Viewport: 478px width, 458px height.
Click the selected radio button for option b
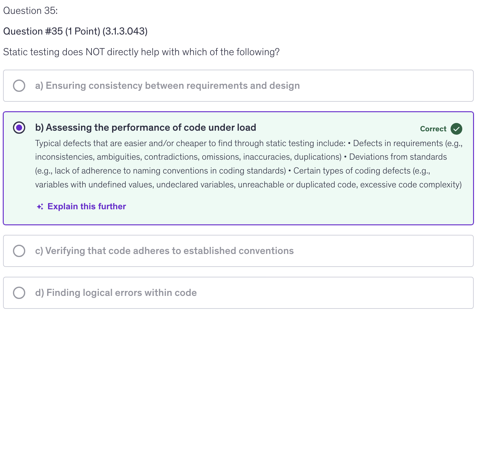coord(19,128)
